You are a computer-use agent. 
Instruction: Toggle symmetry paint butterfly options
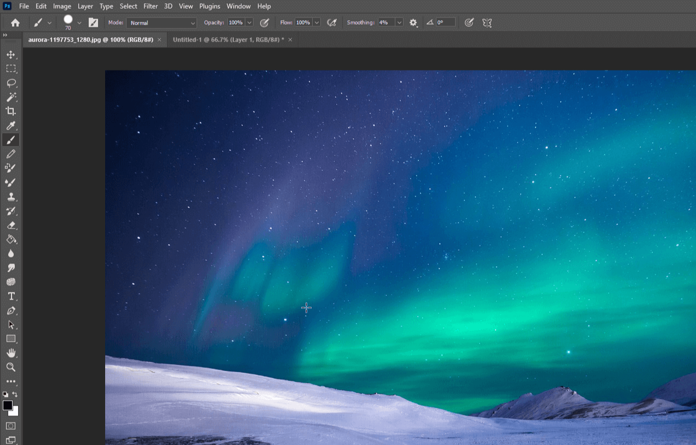pos(487,23)
